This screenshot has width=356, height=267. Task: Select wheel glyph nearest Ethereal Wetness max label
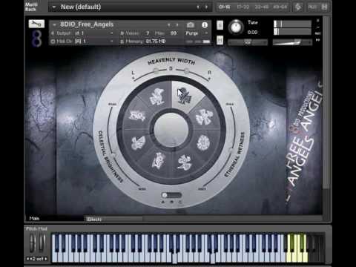coord(204,117)
